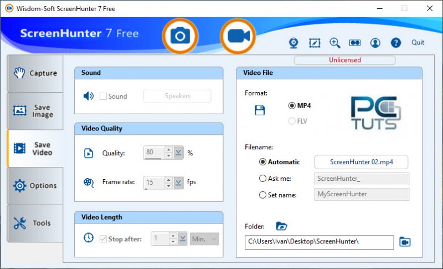
Task: Switch to the Capture tab
Action: click(35, 73)
